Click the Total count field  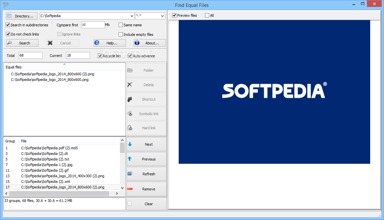pyautogui.click(x=31, y=56)
